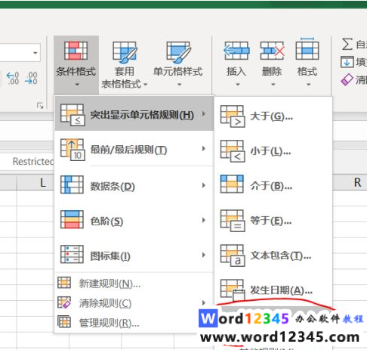Viewport: 367px width, 350px height.
Task: Click the 套用表格格式 icon
Action: point(125,52)
